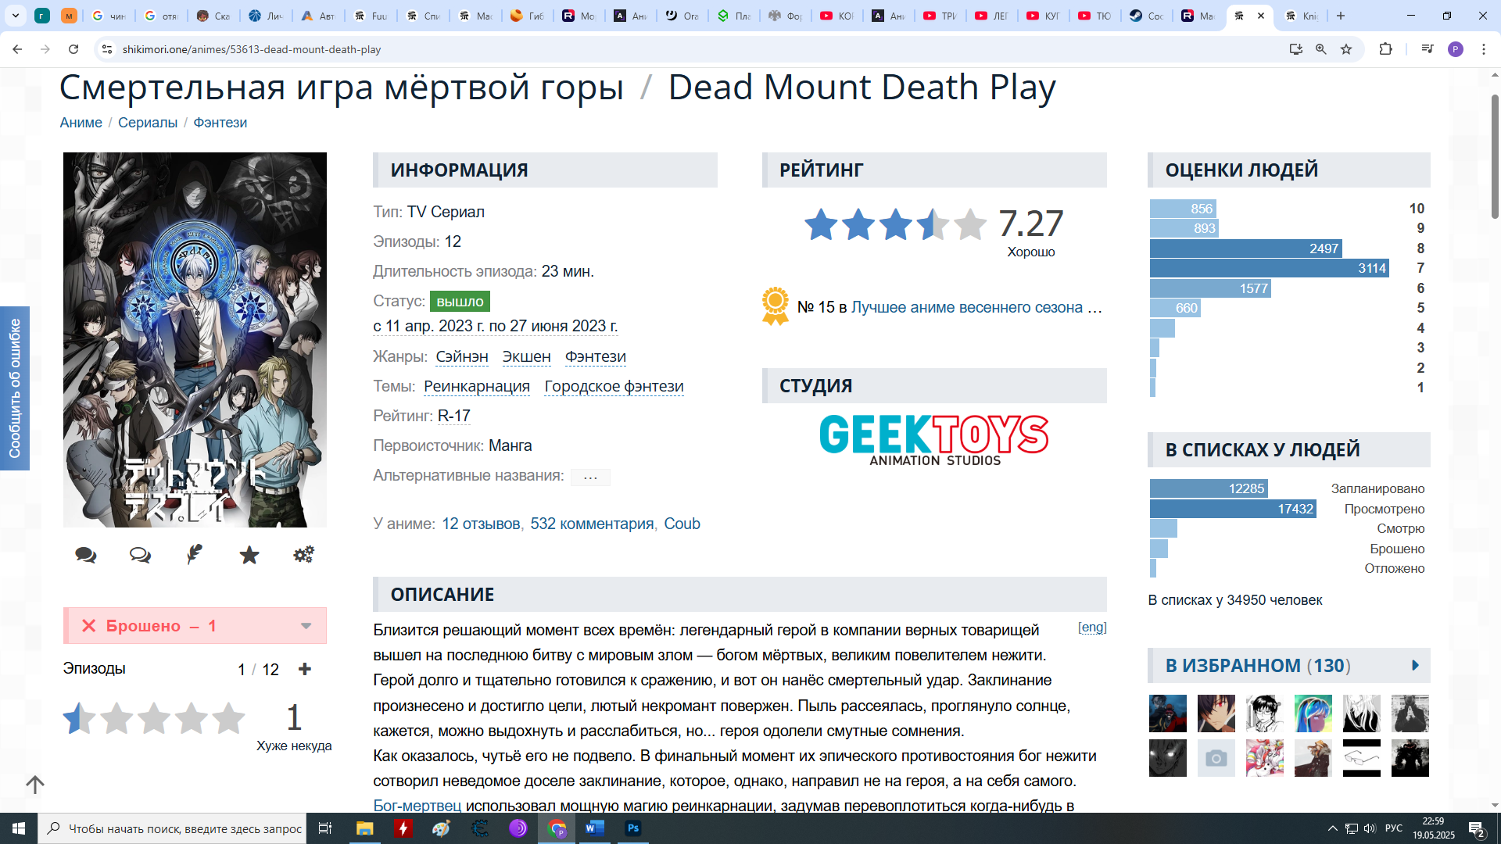
Task: Click the feather write-review icon
Action: [x=195, y=555]
